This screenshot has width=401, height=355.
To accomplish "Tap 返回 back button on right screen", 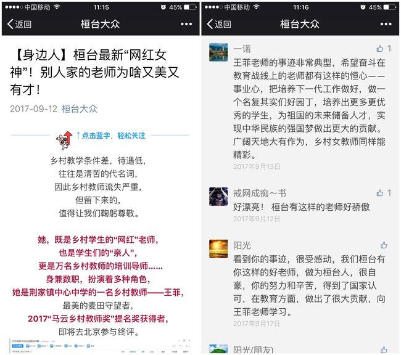I will pyautogui.click(x=219, y=24).
